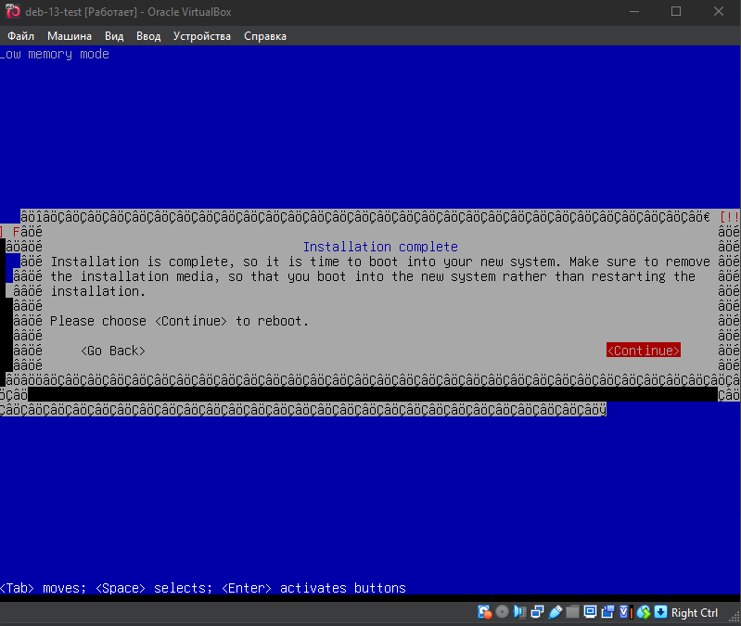Click the recording indicator icon
This screenshot has height=626, width=741.
pyautogui.click(x=607, y=612)
